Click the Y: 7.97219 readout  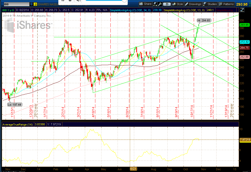pos(54,124)
